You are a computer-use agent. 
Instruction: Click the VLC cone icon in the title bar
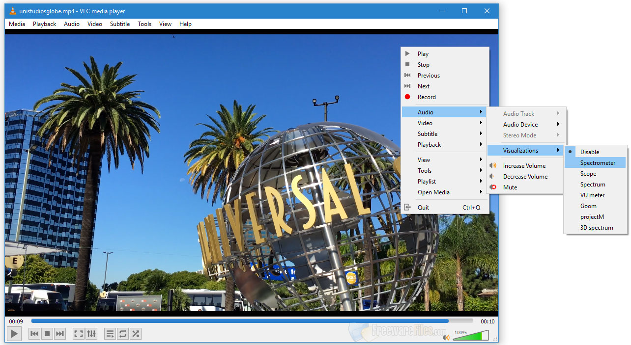point(12,11)
